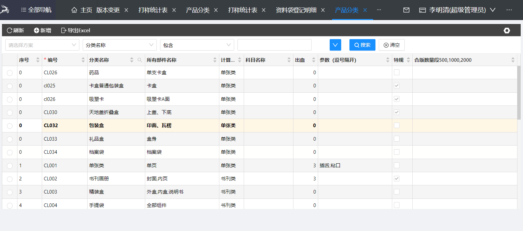Close the 资料袋登记明细 tab
The width and height of the screenshot is (523, 231).
click(x=323, y=10)
